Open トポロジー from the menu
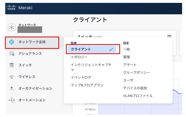 [x=79, y=57]
